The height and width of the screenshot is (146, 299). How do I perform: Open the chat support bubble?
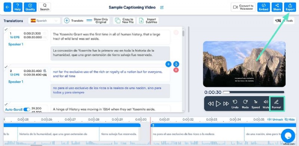[x=288, y=136]
